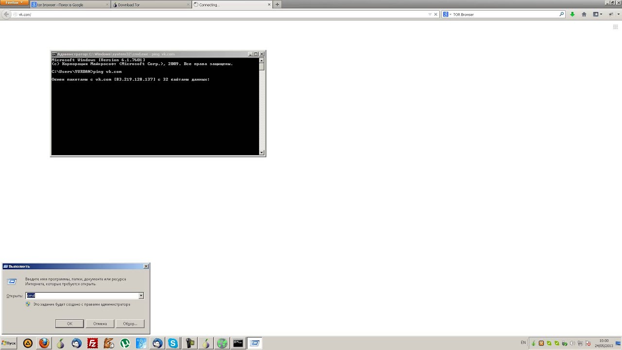Screen dimensions: 622x350
Task: Go back with the browser back arrow
Action: [x=6, y=15]
